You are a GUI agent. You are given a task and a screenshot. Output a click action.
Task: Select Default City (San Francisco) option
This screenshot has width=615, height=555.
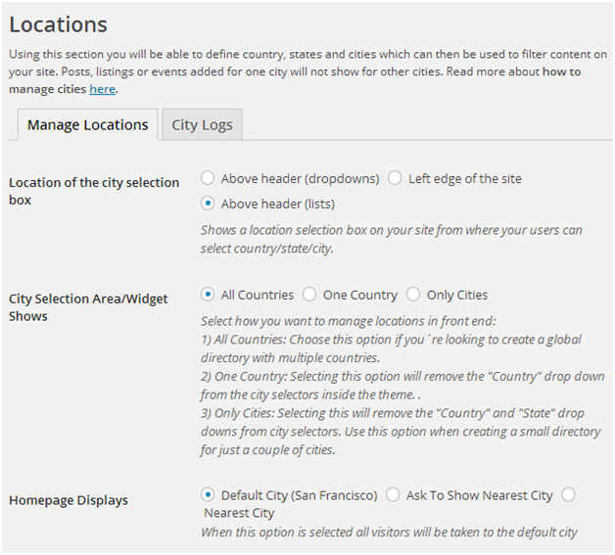pyautogui.click(x=208, y=495)
